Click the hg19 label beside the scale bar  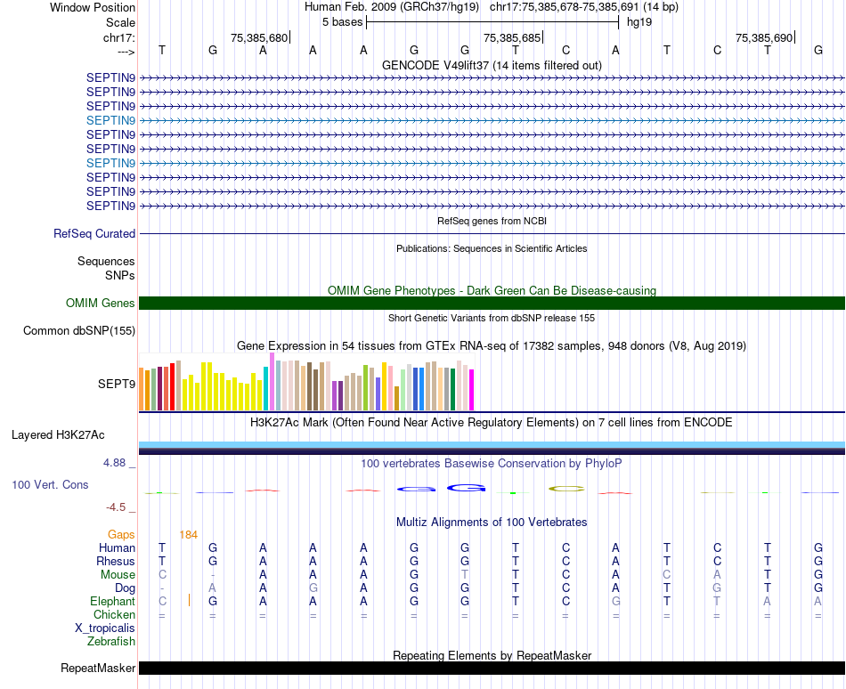pos(639,22)
